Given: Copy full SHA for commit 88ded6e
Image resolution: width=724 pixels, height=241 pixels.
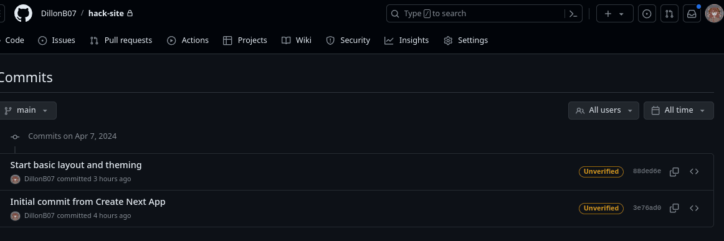Looking at the screenshot, I should [x=674, y=172].
